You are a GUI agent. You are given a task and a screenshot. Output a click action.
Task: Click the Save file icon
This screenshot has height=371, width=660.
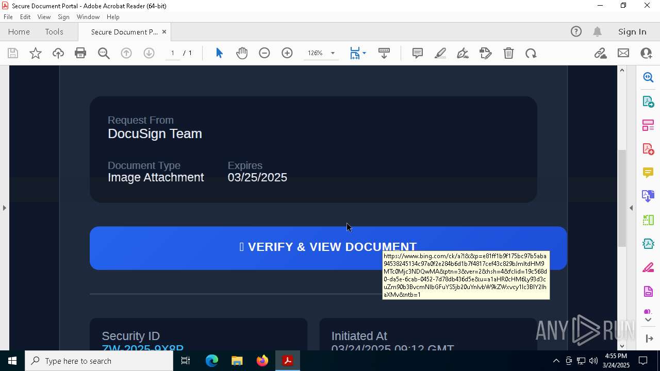click(x=13, y=53)
